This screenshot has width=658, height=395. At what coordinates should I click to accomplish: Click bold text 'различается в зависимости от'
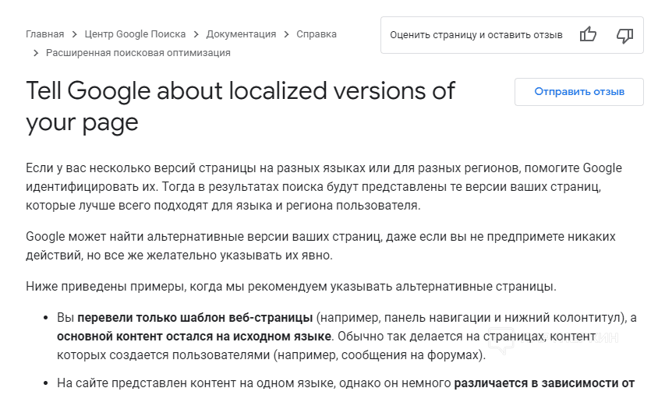click(x=544, y=383)
